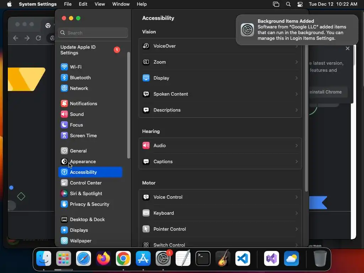Expand Spoken Content row chevron
Viewport: 364px width, 273px height.
coord(296,94)
